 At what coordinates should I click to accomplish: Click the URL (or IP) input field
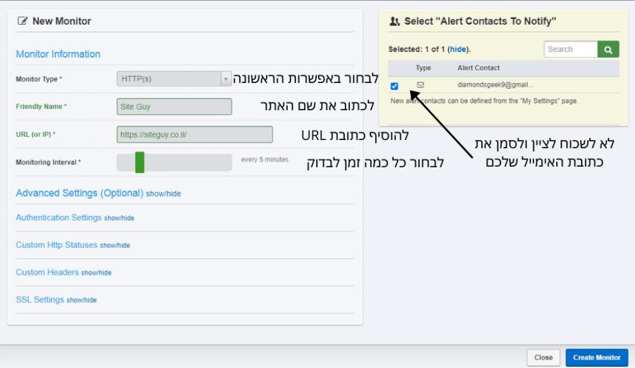click(195, 134)
